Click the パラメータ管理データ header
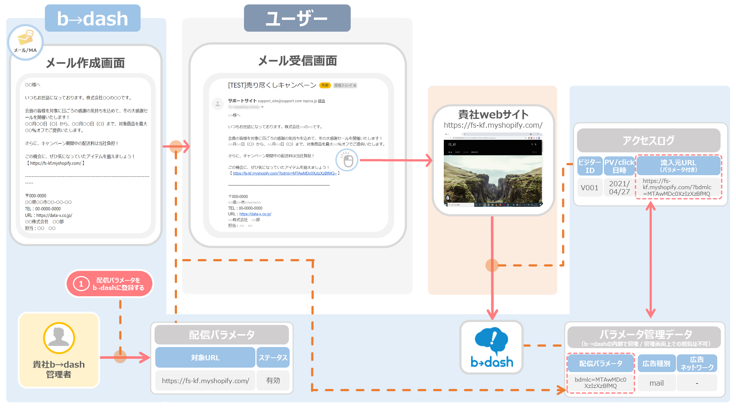 pos(644,337)
